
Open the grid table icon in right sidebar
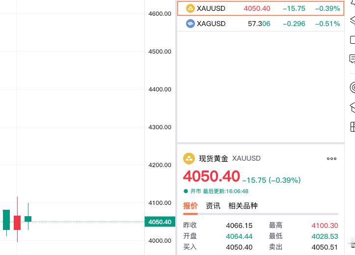click(x=353, y=127)
